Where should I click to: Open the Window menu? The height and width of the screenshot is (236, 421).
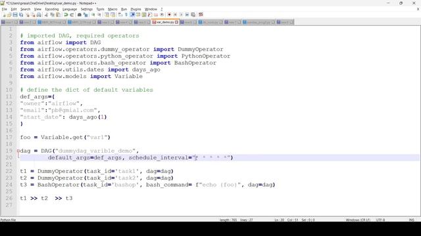[151, 9]
